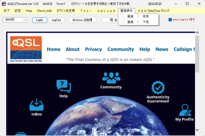Viewport: 205px width, 136px height.
Task: Click the scrollbar up arrow
Action: tap(197, 33)
